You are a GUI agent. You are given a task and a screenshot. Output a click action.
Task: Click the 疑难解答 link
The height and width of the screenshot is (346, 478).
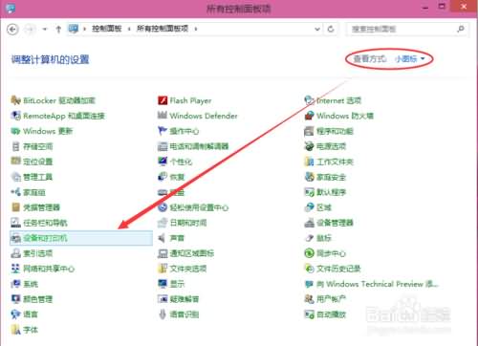185,299
